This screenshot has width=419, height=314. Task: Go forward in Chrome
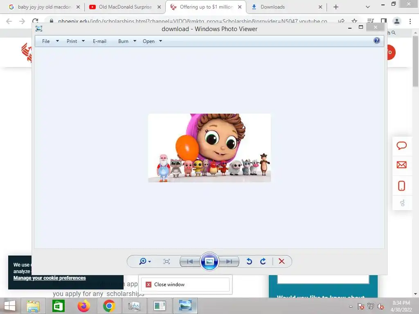tap(22, 21)
